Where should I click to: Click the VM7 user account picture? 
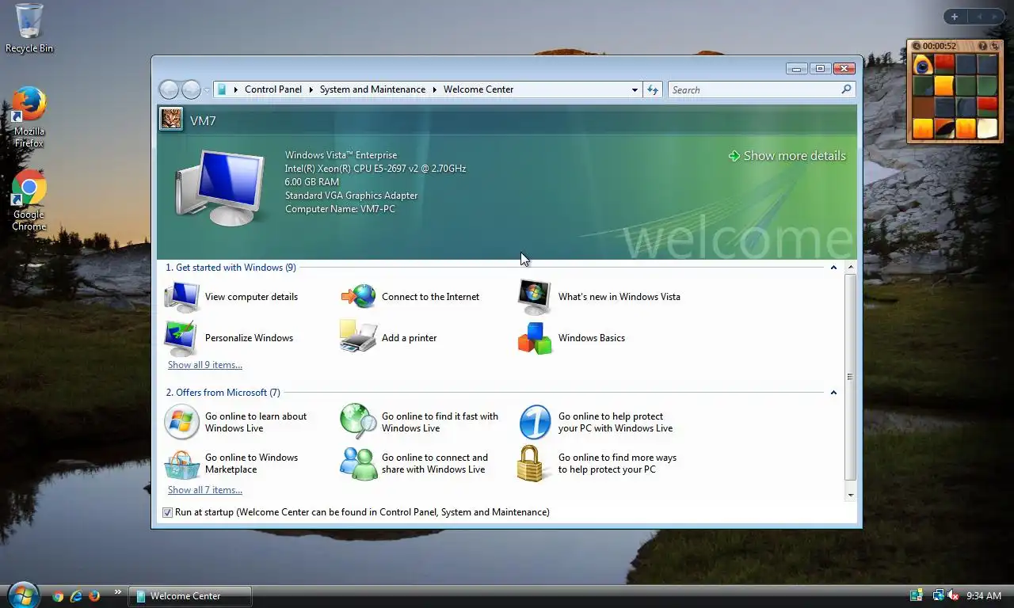(171, 120)
